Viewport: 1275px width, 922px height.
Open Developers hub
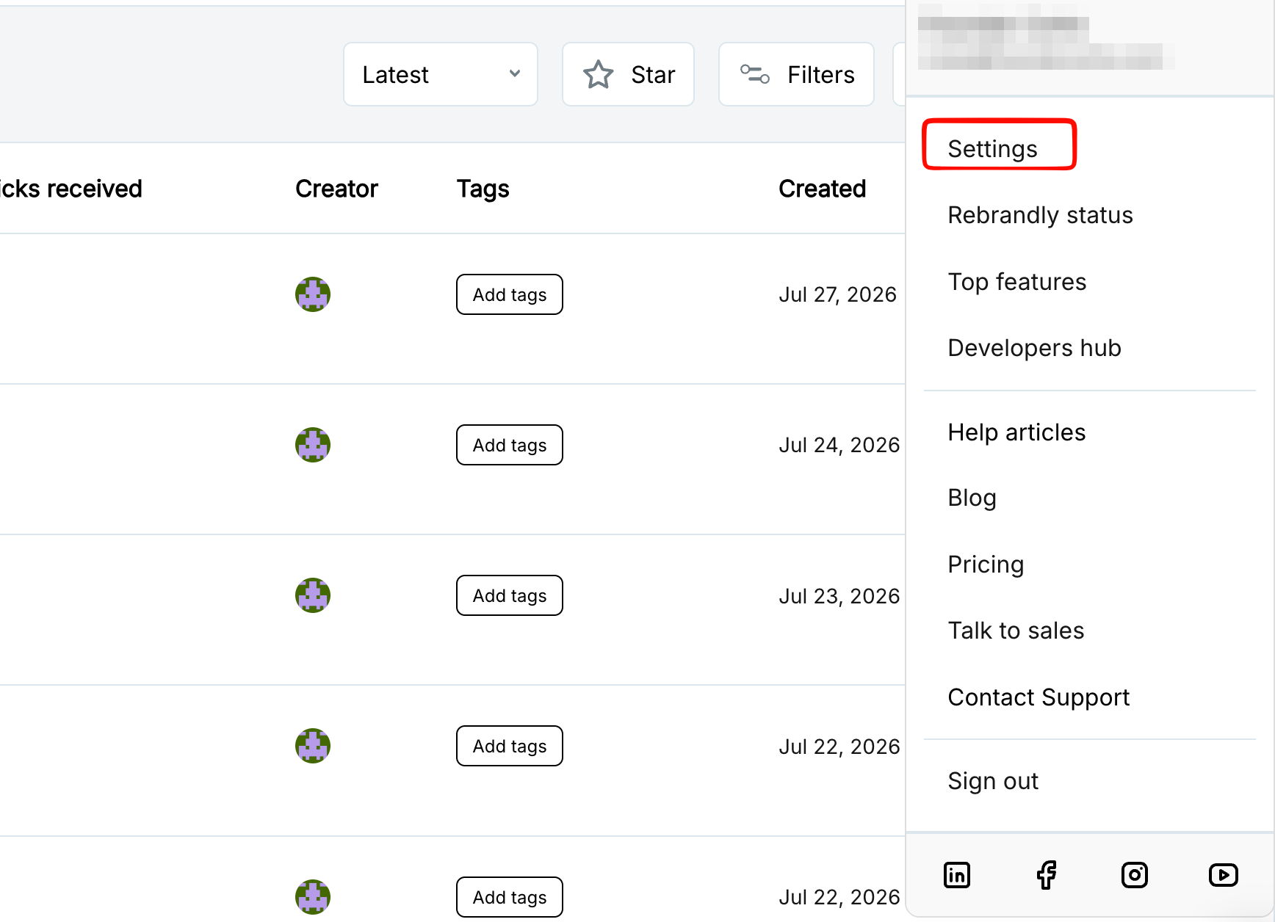coord(1034,348)
